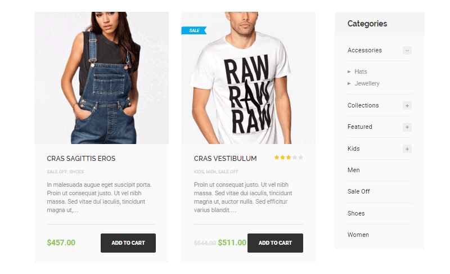Collapse the Accessories category with minus icon
Viewport: 450px width, 274px height.
coord(407,51)
